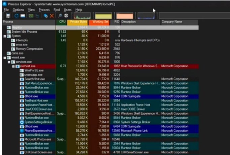Click the '263,900 K' working set value

[x=102, y=49]
